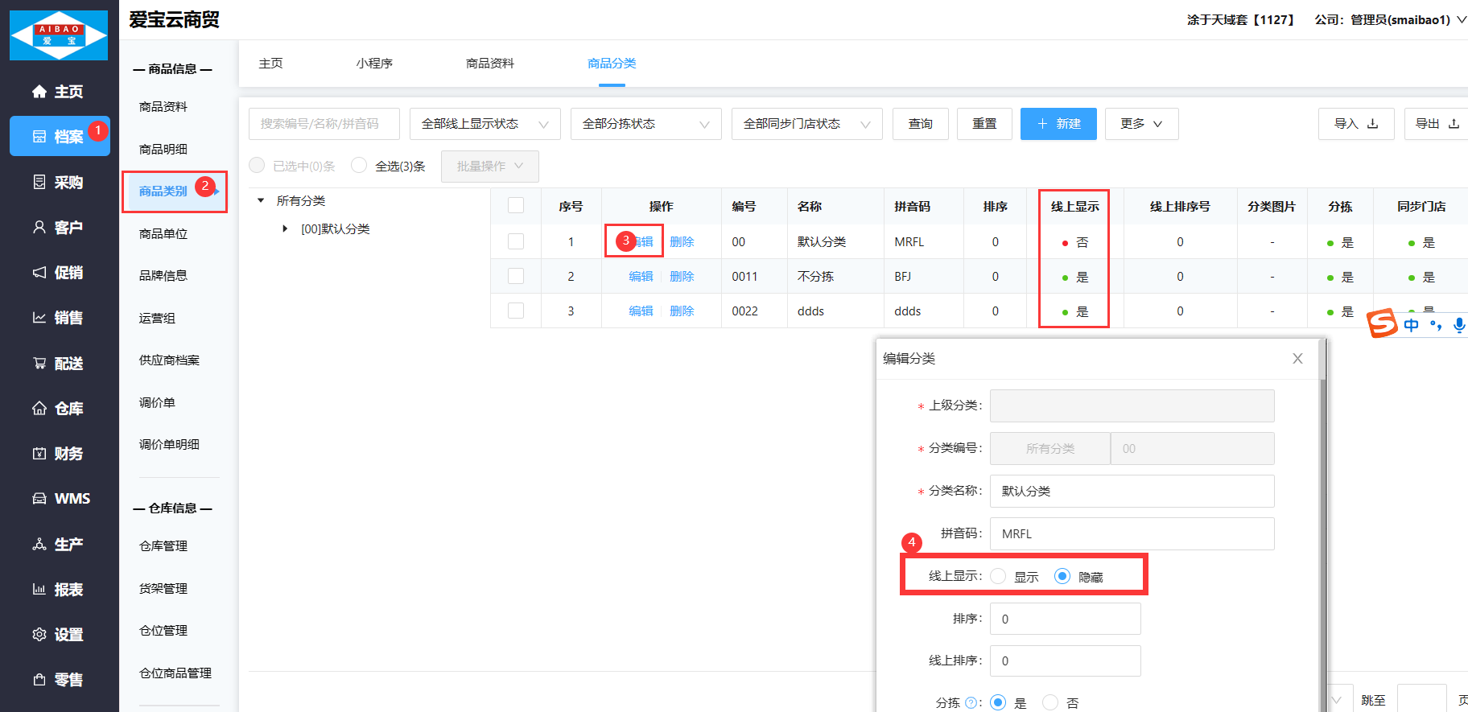Open the 报表 reports icon
This screenshot has width=1468, height=712.
(39, 589)
